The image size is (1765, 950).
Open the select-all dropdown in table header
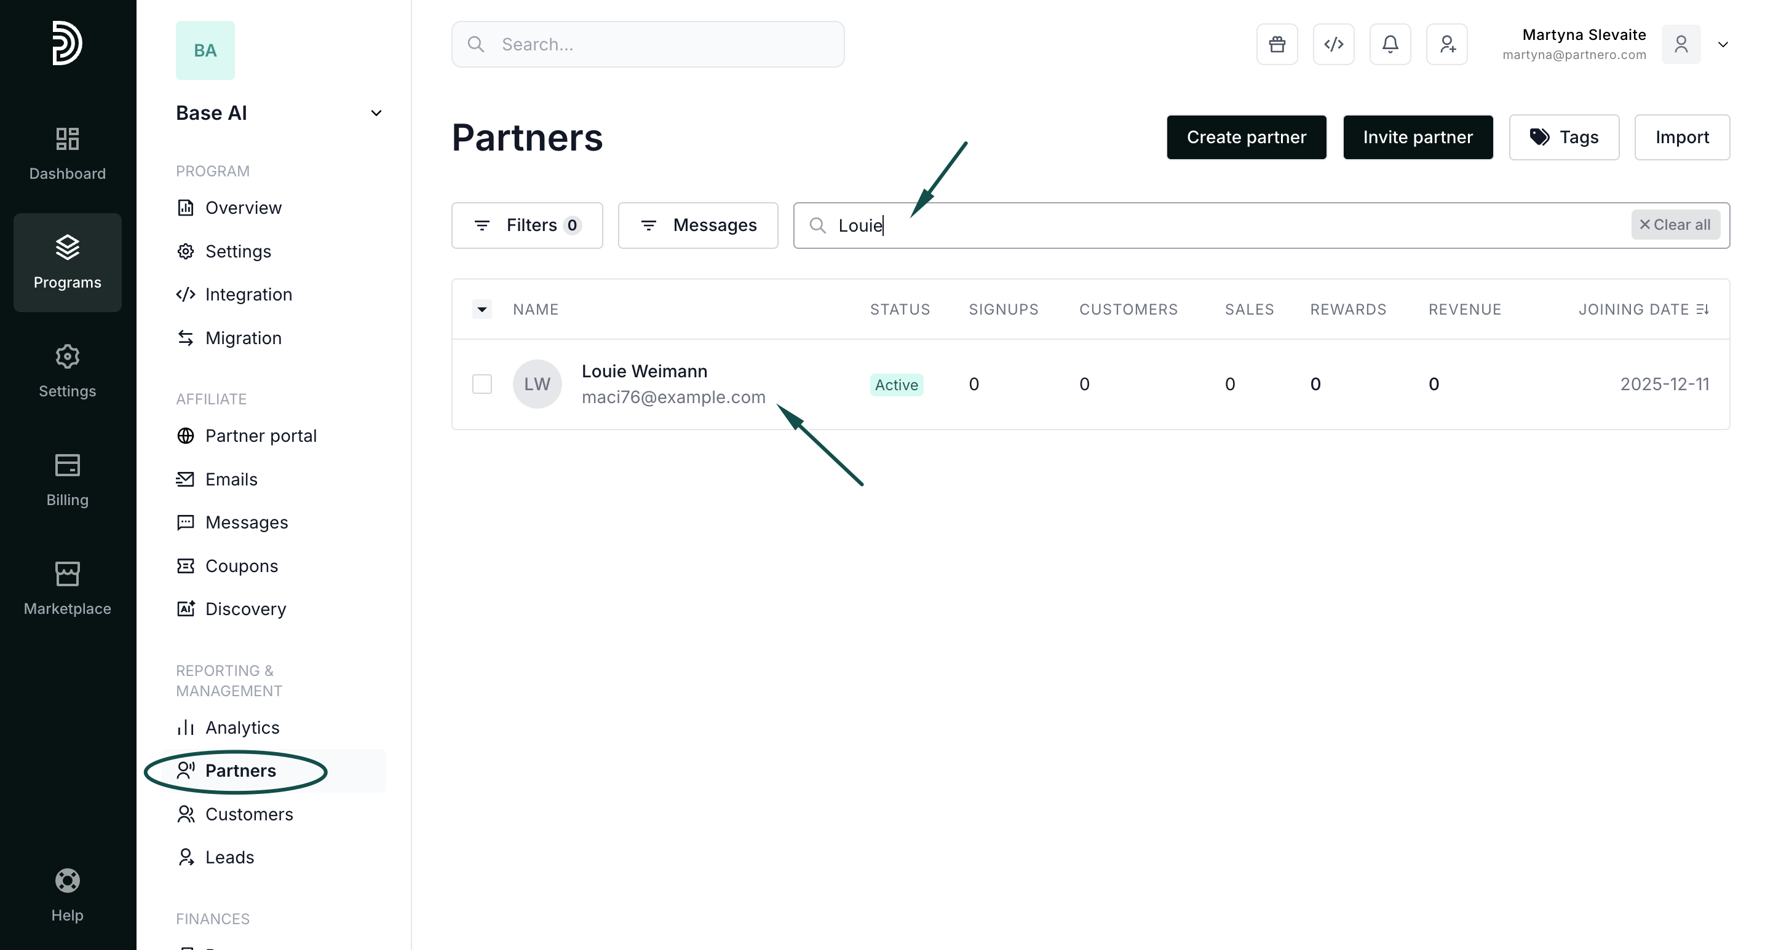pos(482,309)
